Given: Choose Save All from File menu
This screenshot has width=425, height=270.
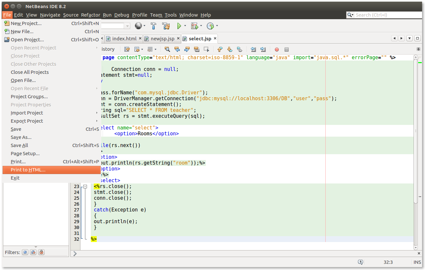Looking at the screenshot, I should point(51,145).
